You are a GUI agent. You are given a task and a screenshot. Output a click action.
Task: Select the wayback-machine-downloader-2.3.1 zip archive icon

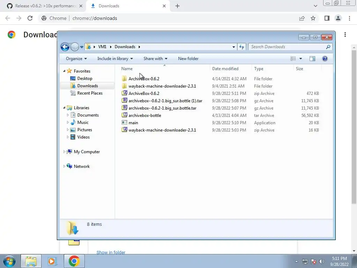pos(124,130)
